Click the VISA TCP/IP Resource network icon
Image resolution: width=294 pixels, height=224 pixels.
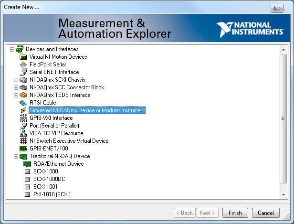tap(23, 133)
